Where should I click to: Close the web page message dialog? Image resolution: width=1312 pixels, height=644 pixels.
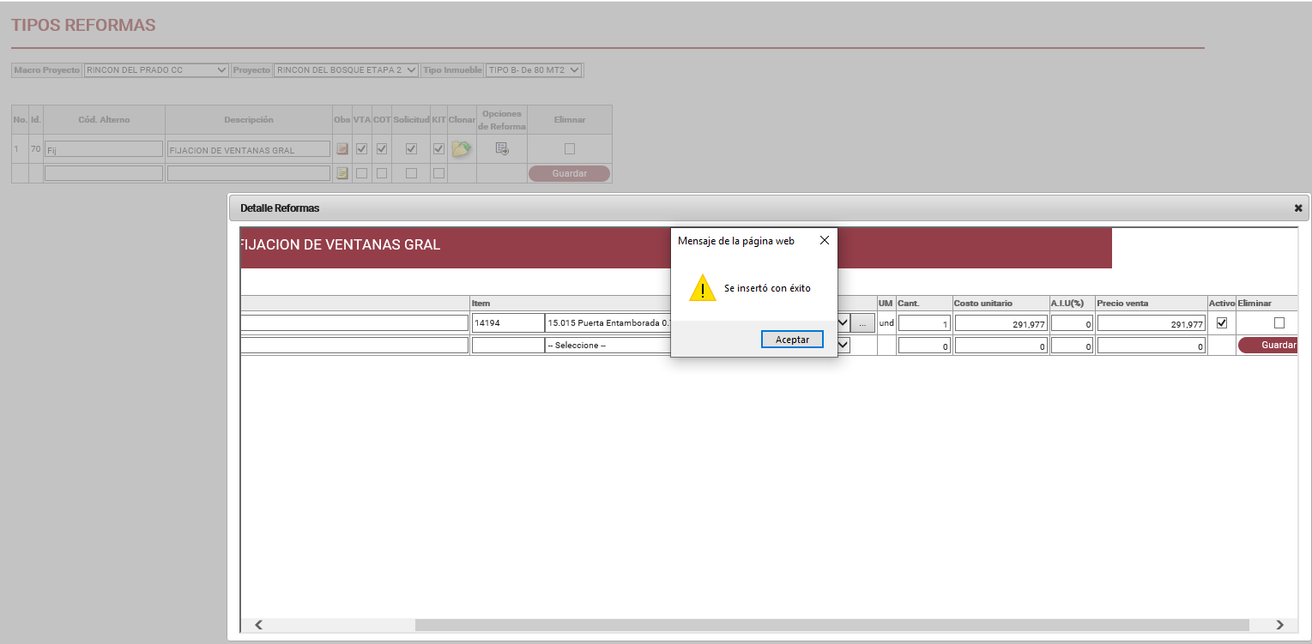point(825,241)
